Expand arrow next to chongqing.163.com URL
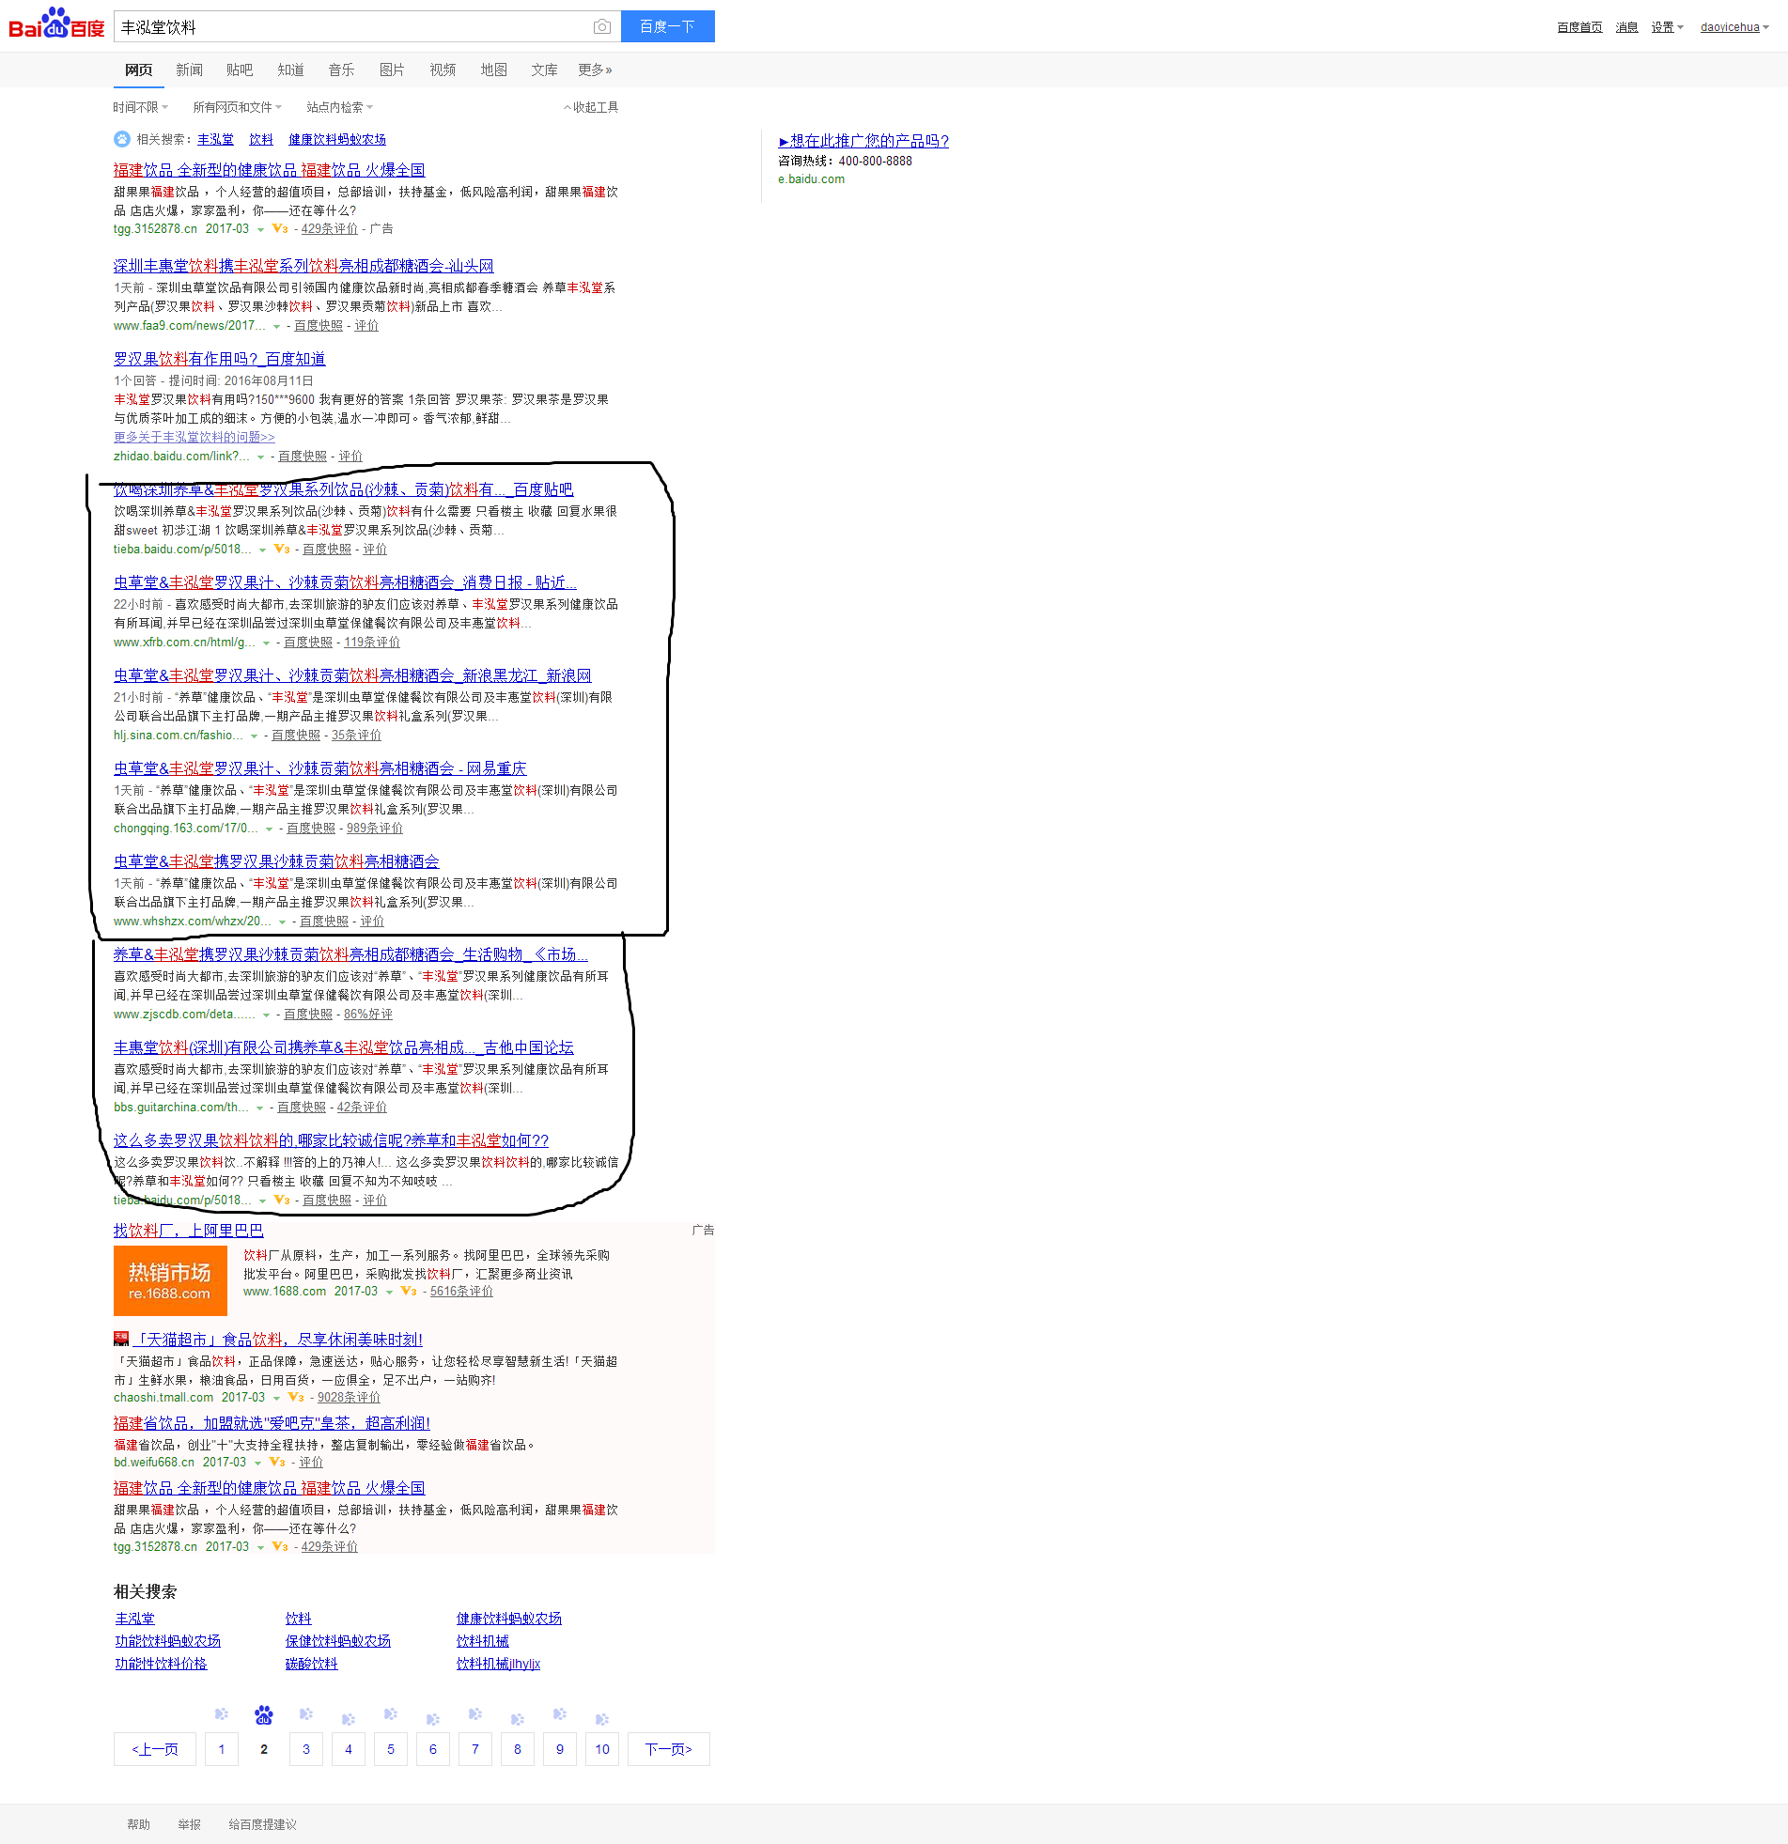The height and width of the screenshot is (1844, 1788). point(269,829)
